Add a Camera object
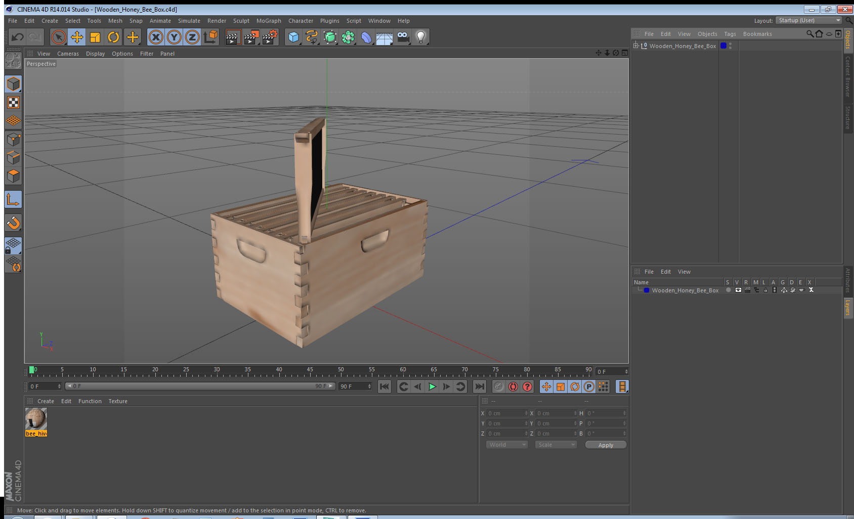Image resolution: width=854 pixels, height=519 pixels. 403,37
